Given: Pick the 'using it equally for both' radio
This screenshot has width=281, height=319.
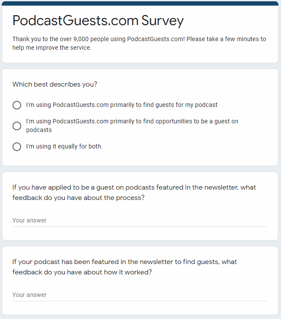Looking at the screenshot, I should pos(17,147).
